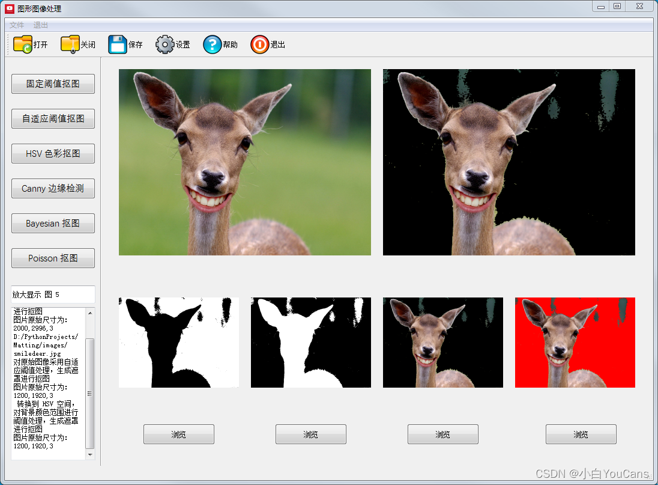Minimize the 图形图像处理 window
Image resolution: width=658 pixels, height=485 pixels.
(x=601, y=6)
